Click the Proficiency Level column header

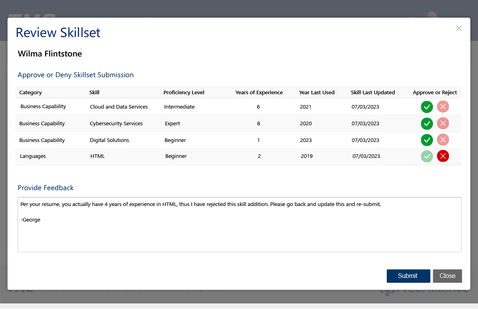[184, 93]
